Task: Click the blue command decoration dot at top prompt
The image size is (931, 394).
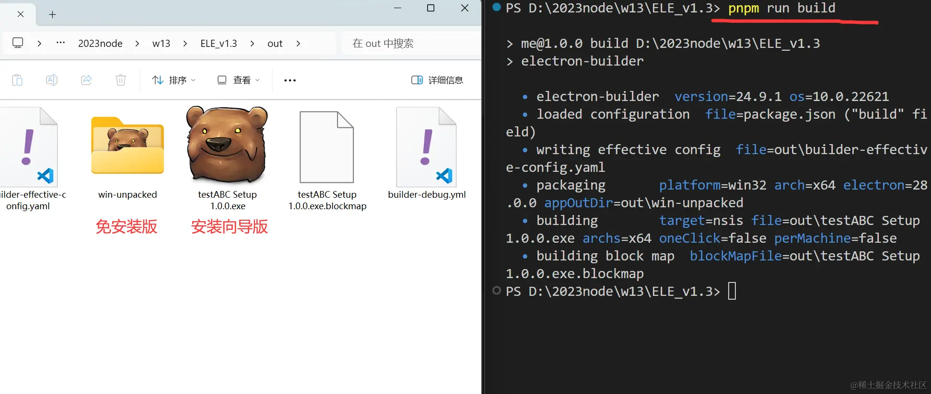Action: [497, 7]
